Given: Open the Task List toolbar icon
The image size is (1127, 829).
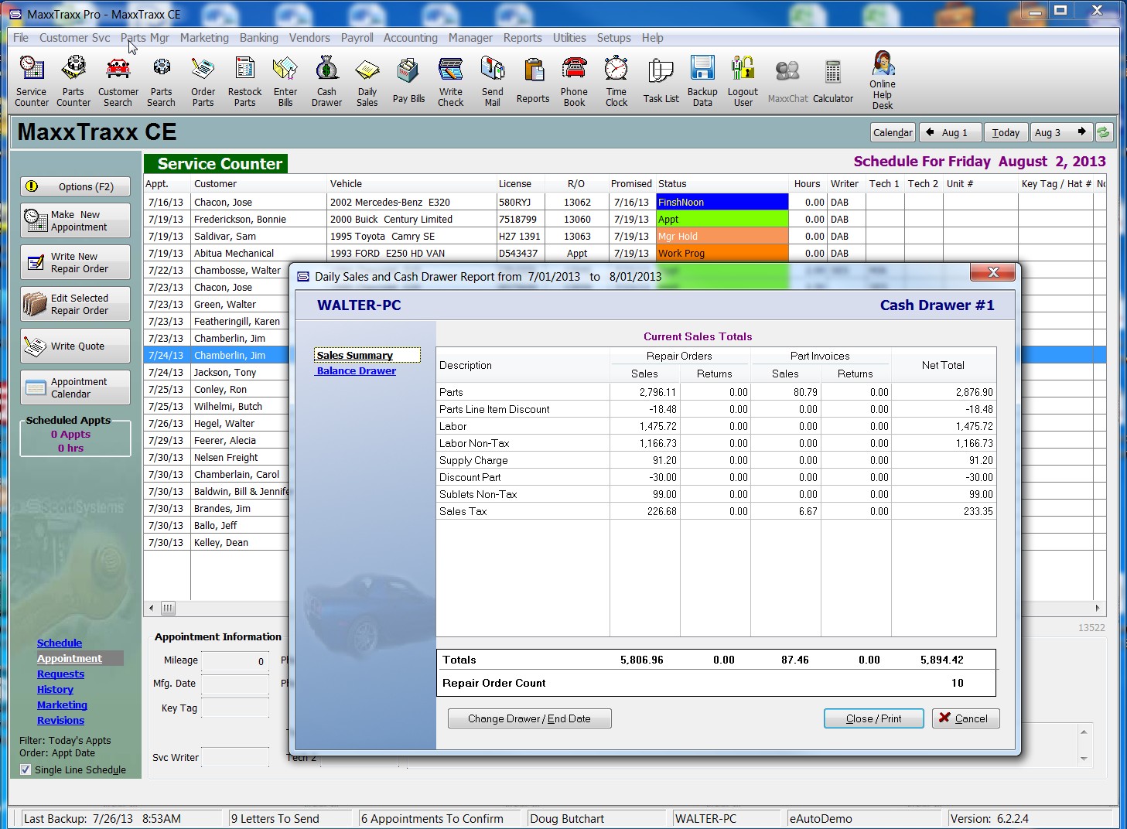Looking at the screenshot, I should pyautogui.click(x=661, y=80).
